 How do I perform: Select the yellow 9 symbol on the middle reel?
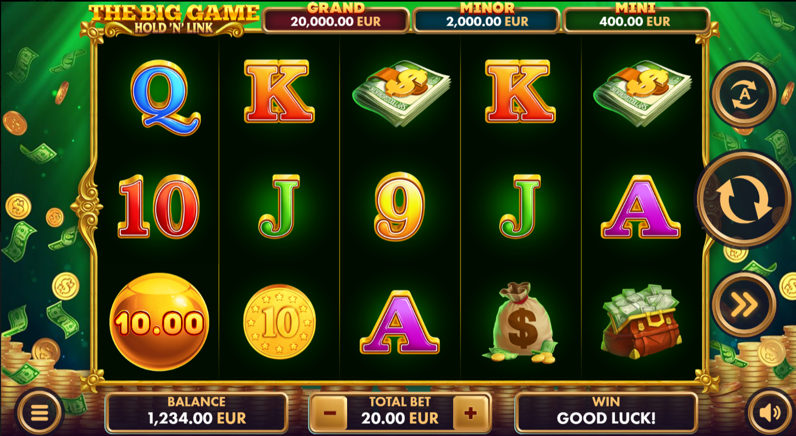pos(399,207)
